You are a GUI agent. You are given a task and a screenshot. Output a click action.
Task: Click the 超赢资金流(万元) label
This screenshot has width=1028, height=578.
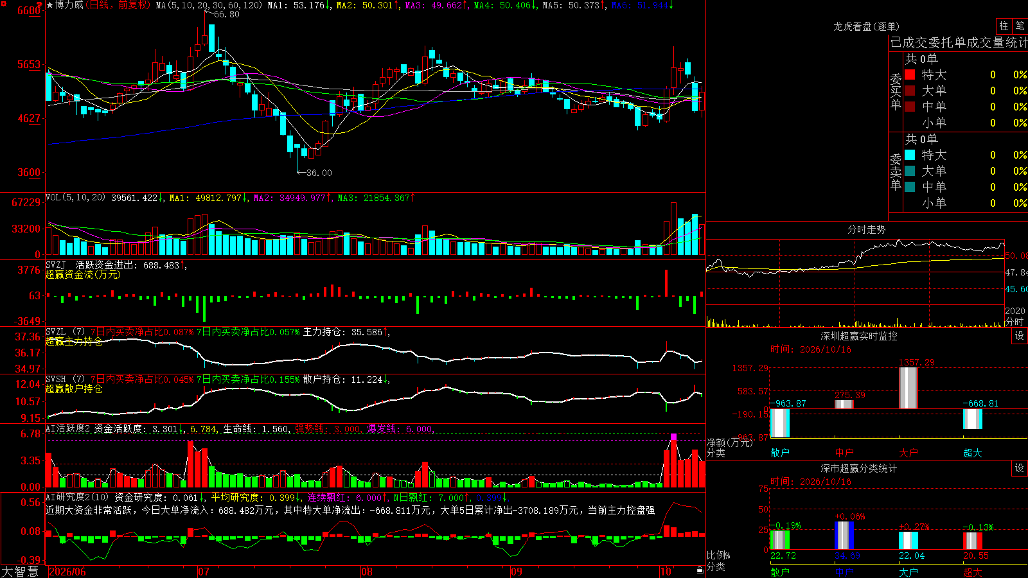[x=83, y=274]
